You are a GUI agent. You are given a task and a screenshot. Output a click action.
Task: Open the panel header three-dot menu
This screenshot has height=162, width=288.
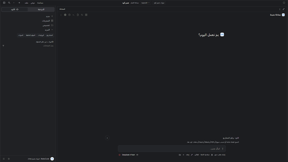[x=280, y=9]
